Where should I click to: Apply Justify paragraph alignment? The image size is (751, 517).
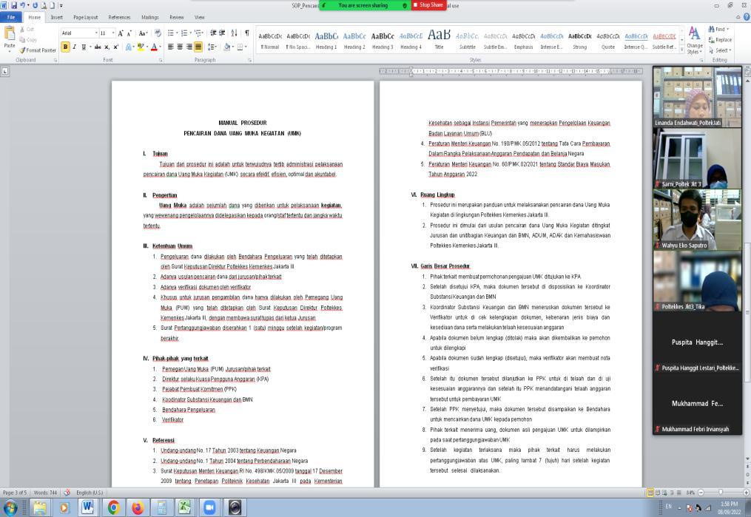[198, 47]
